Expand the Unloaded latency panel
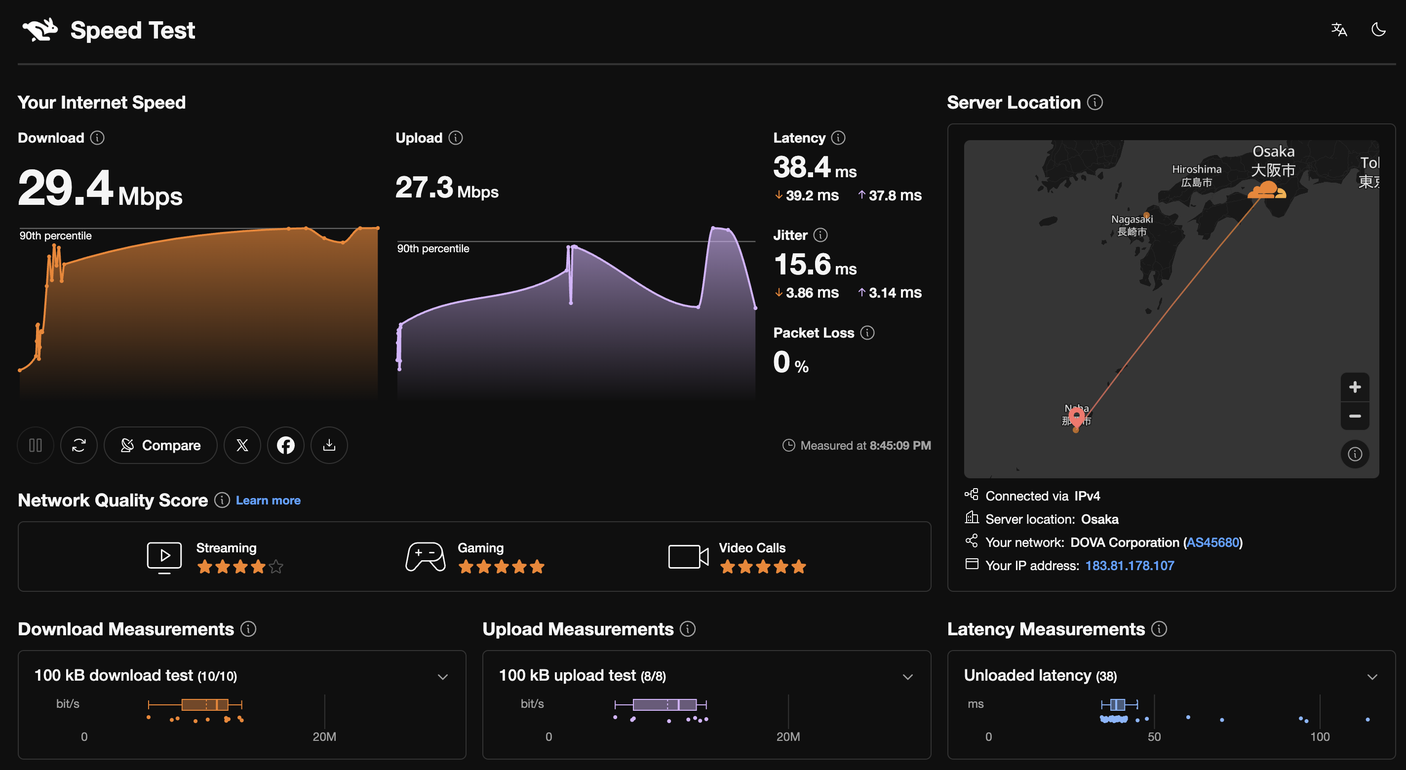 [x=1372, y=677]
